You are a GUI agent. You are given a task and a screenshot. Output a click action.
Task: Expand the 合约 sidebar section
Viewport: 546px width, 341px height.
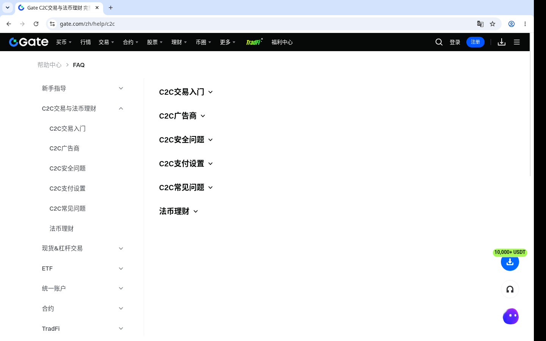(83, 308)
